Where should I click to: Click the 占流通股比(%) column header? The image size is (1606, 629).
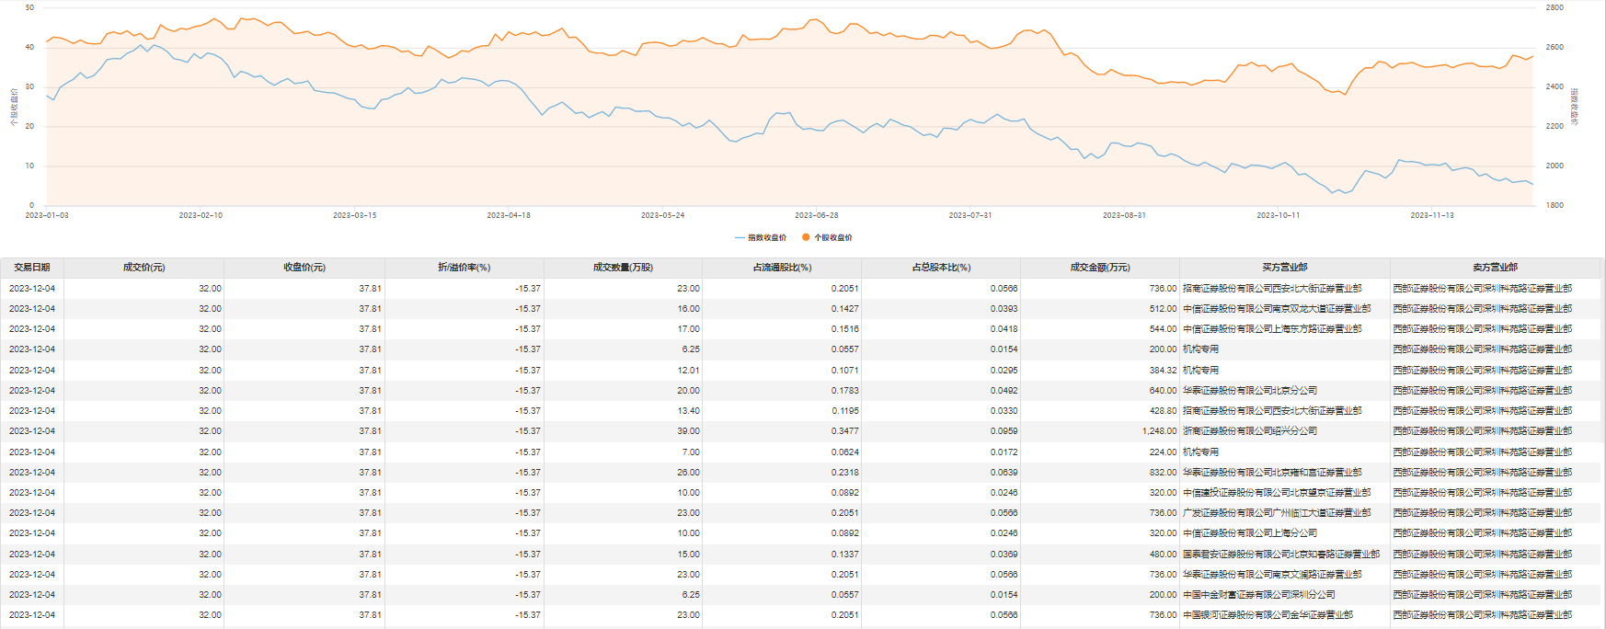(x=782, y=268)
